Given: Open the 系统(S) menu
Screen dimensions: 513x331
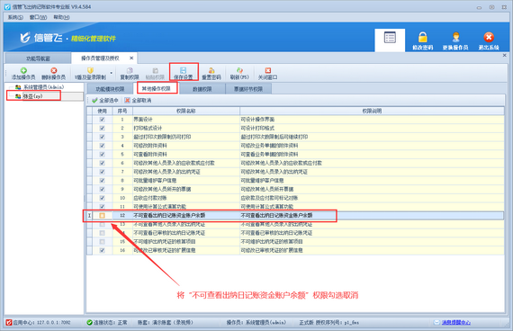Looking at the screenshot, I should tap(15, 17).
